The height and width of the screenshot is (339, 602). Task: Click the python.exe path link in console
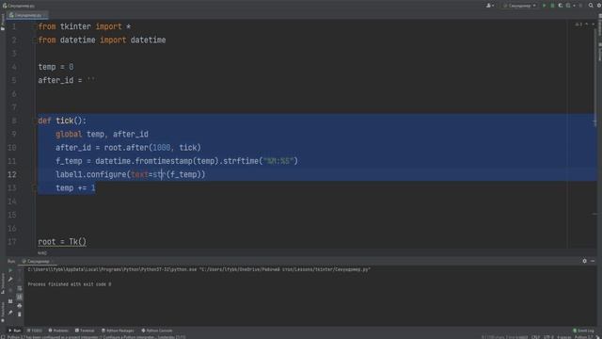pos(112,269)
